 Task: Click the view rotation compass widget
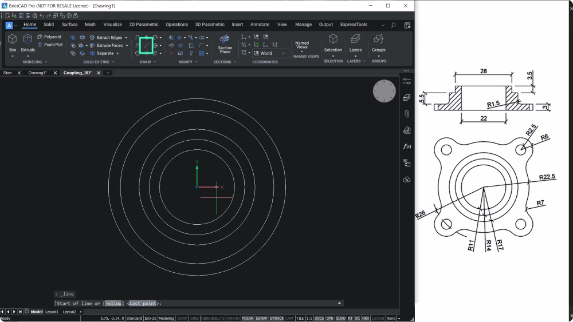[384, 91]
